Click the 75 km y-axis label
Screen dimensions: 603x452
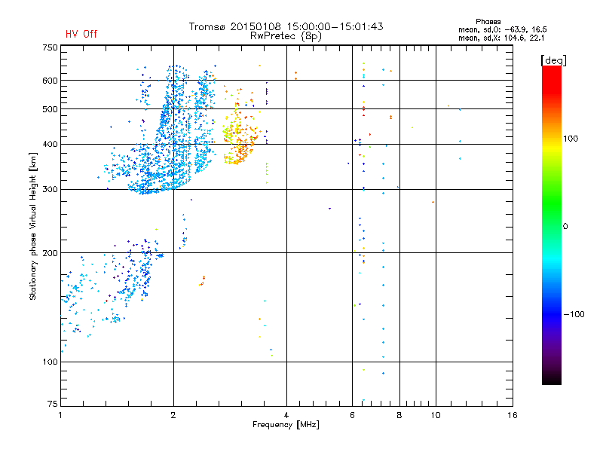(53, 404)
